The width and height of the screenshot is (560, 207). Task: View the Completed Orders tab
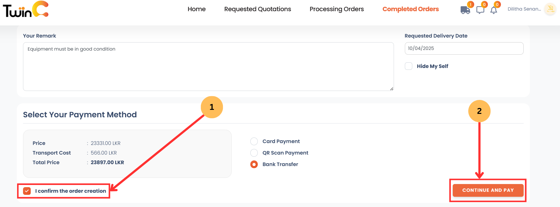[410, 9]
